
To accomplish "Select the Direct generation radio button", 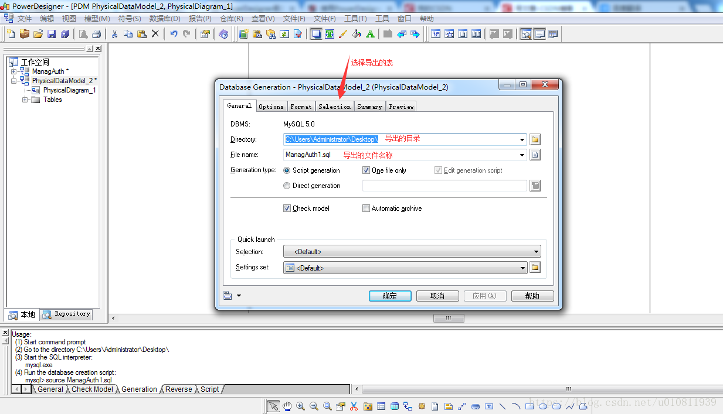I will click(287, 186).
